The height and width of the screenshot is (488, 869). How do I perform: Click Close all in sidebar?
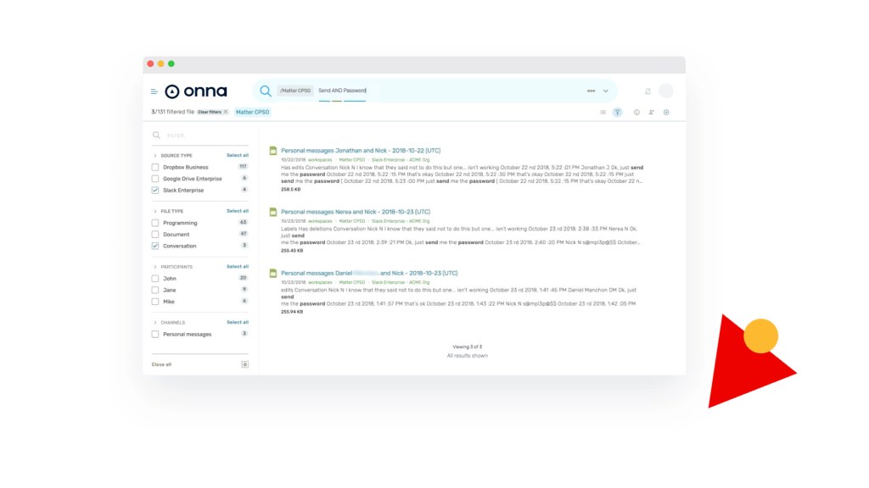tap(161, 364)
